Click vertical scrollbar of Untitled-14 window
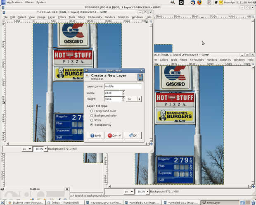This screenshot has width=256, height=205. click(x=151, y=83)
